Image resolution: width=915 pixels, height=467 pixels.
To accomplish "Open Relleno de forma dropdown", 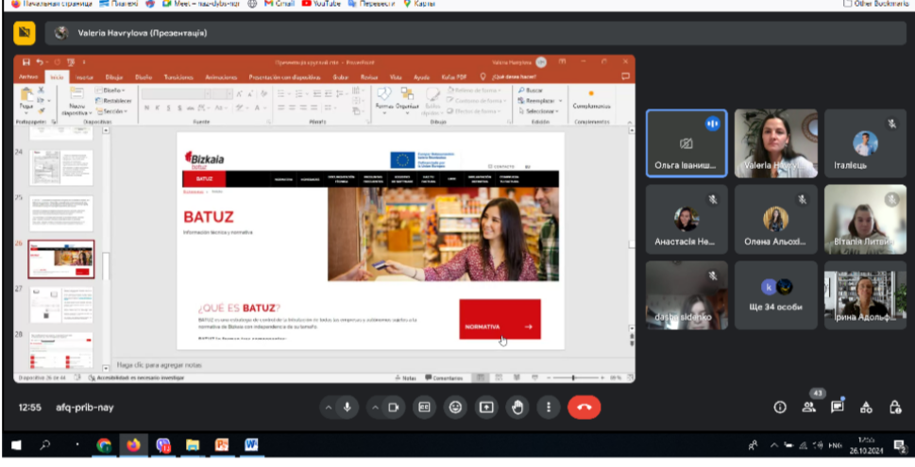I will click(474, 91).
